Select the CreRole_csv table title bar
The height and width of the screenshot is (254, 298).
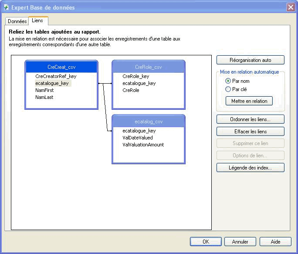149,67
